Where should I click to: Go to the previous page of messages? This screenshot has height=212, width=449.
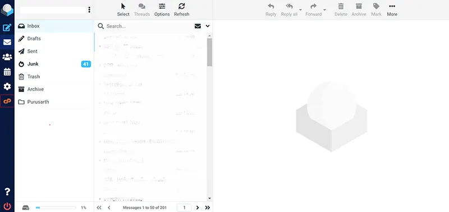[x=109, y=208]
